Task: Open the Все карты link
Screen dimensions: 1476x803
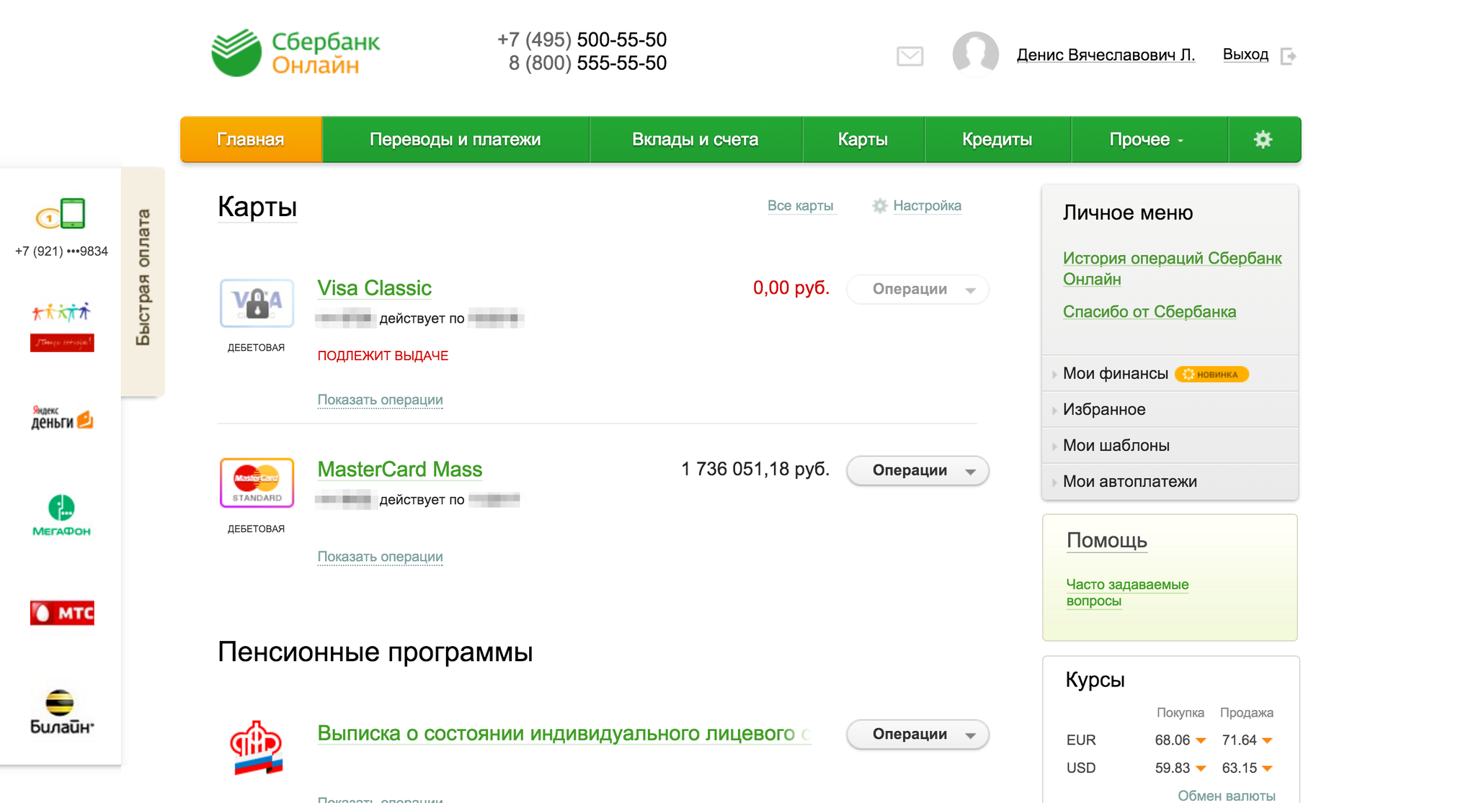Action: click(800, 206)
